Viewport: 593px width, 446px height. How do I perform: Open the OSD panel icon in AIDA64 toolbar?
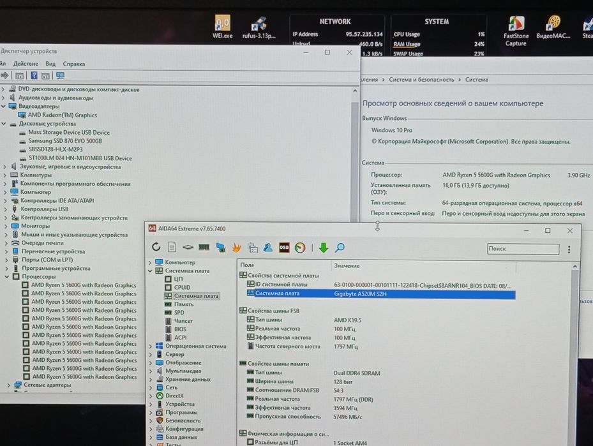click(284, 248)
